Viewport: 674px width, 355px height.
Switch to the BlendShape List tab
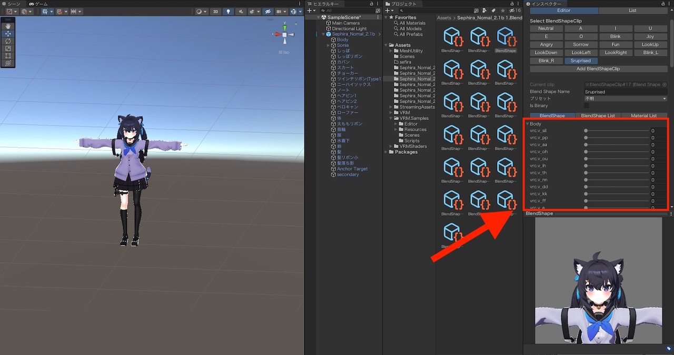pyautogui.click(x=598, y=115)
